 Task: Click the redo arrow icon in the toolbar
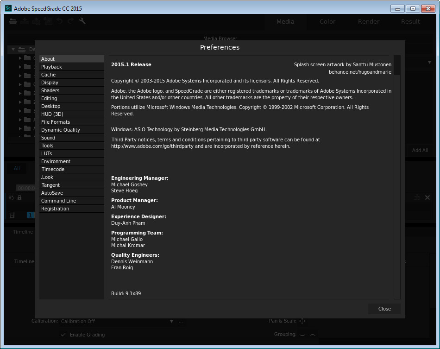pos(71,21)
